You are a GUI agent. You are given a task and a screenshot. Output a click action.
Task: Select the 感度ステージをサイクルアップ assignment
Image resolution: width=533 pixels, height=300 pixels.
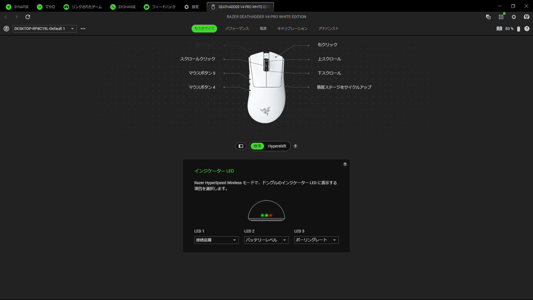(x=344, y=87)
